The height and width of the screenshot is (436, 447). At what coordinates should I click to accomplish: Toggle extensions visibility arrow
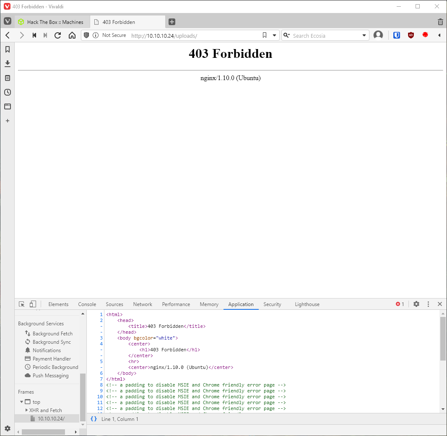[439, 35]
